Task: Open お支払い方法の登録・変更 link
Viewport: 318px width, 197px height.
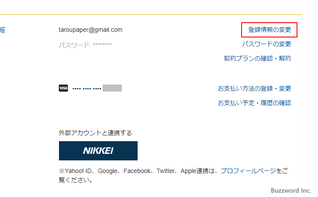Action: (254, 88)
